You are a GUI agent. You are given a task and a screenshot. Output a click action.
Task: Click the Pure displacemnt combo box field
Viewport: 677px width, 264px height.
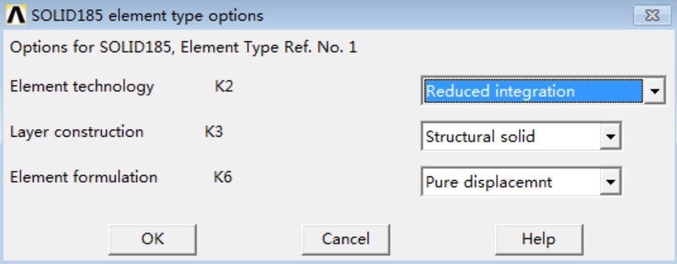tap(510, 182)
